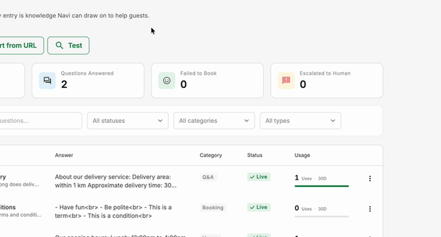This screenshot has height=237, width=441.
Task: Click the Status column header
Action: pyautogui.click(x=255, y=155)
